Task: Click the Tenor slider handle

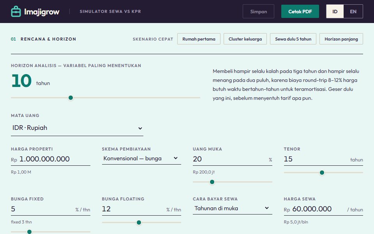Action: 322,172
